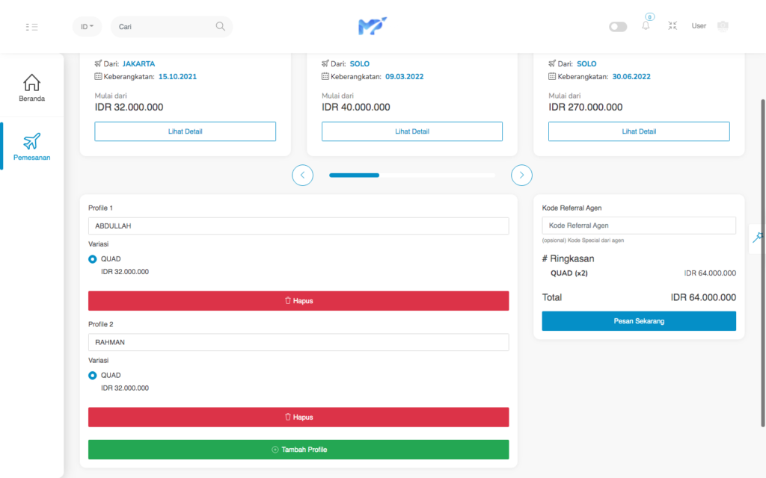
Task: Open the notifications bell
Action: pos(646,26)
